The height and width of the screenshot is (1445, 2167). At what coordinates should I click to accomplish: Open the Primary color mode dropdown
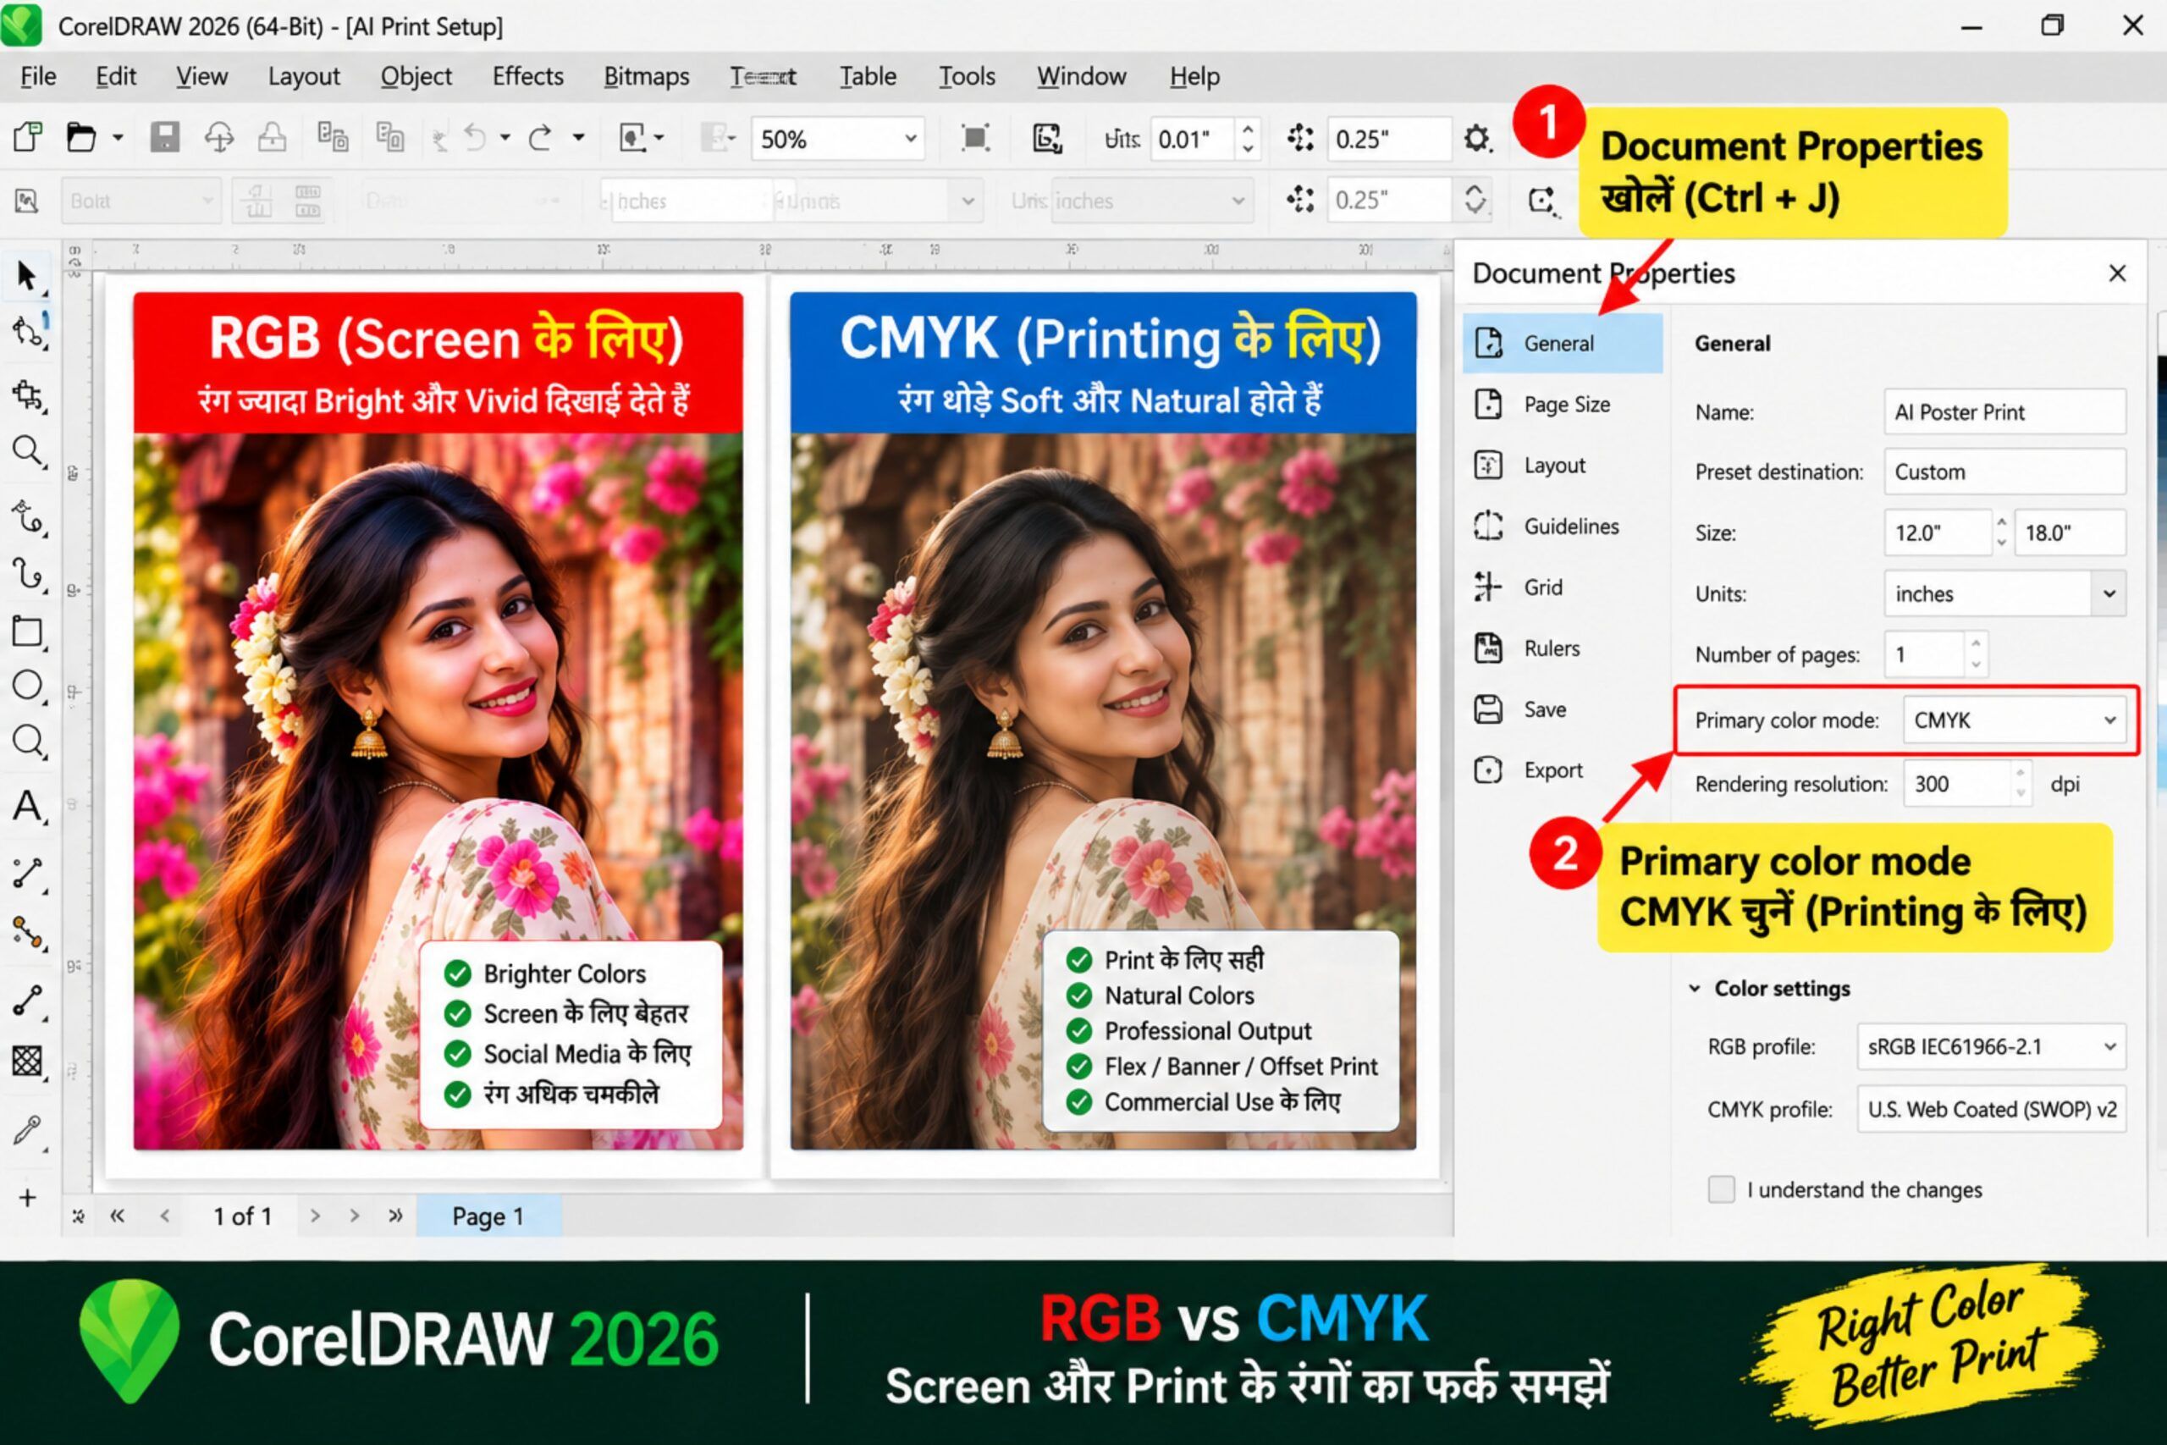(x=2014, y=720)
